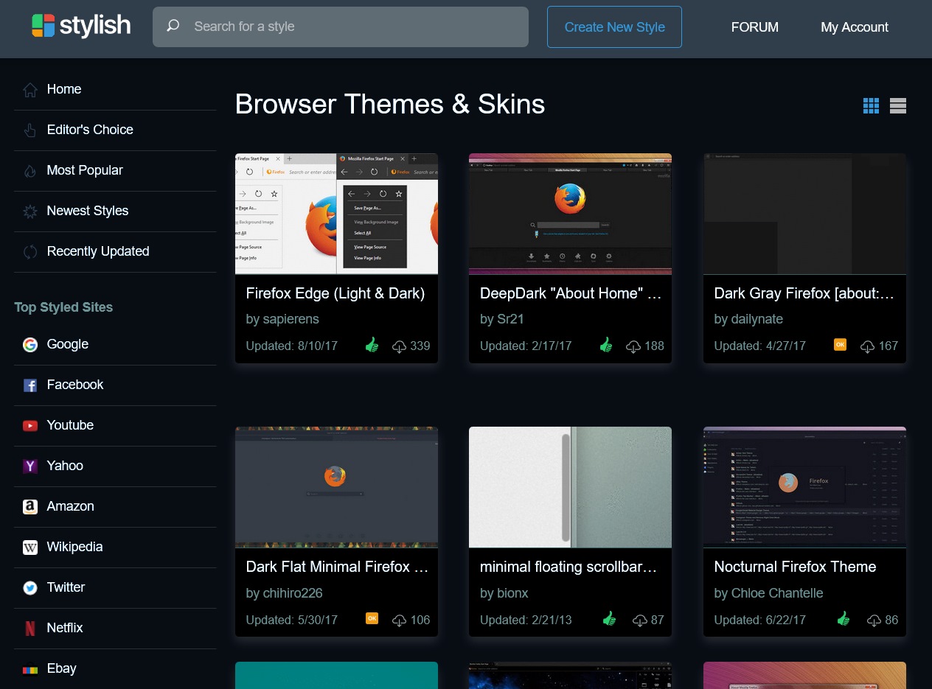
Task: Click OK rating badge on Dark Flat Minimal
Action: (372, 618)
